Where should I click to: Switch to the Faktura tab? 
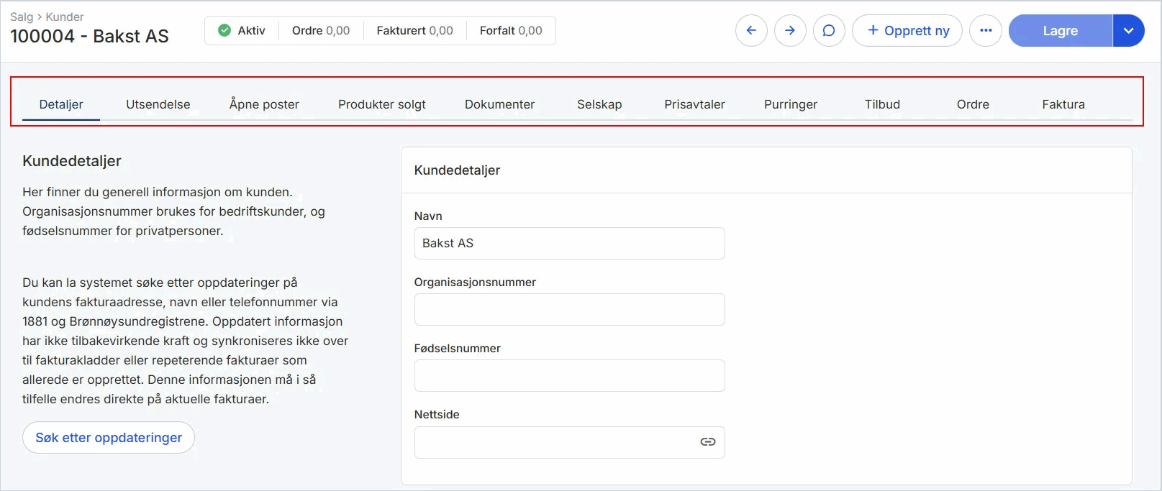[1063, 104]
